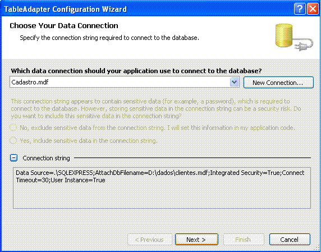Click the window resize grip corner
Viewport: 321px width, 252px height.
[317, 248]
